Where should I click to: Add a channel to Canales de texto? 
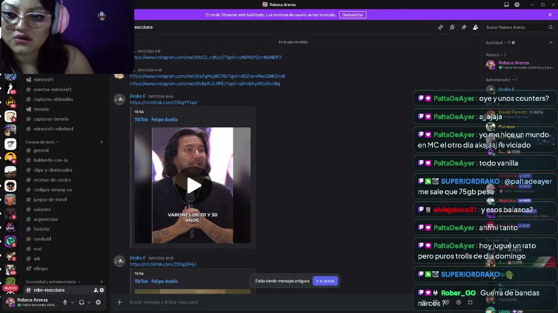click(102, 142)
